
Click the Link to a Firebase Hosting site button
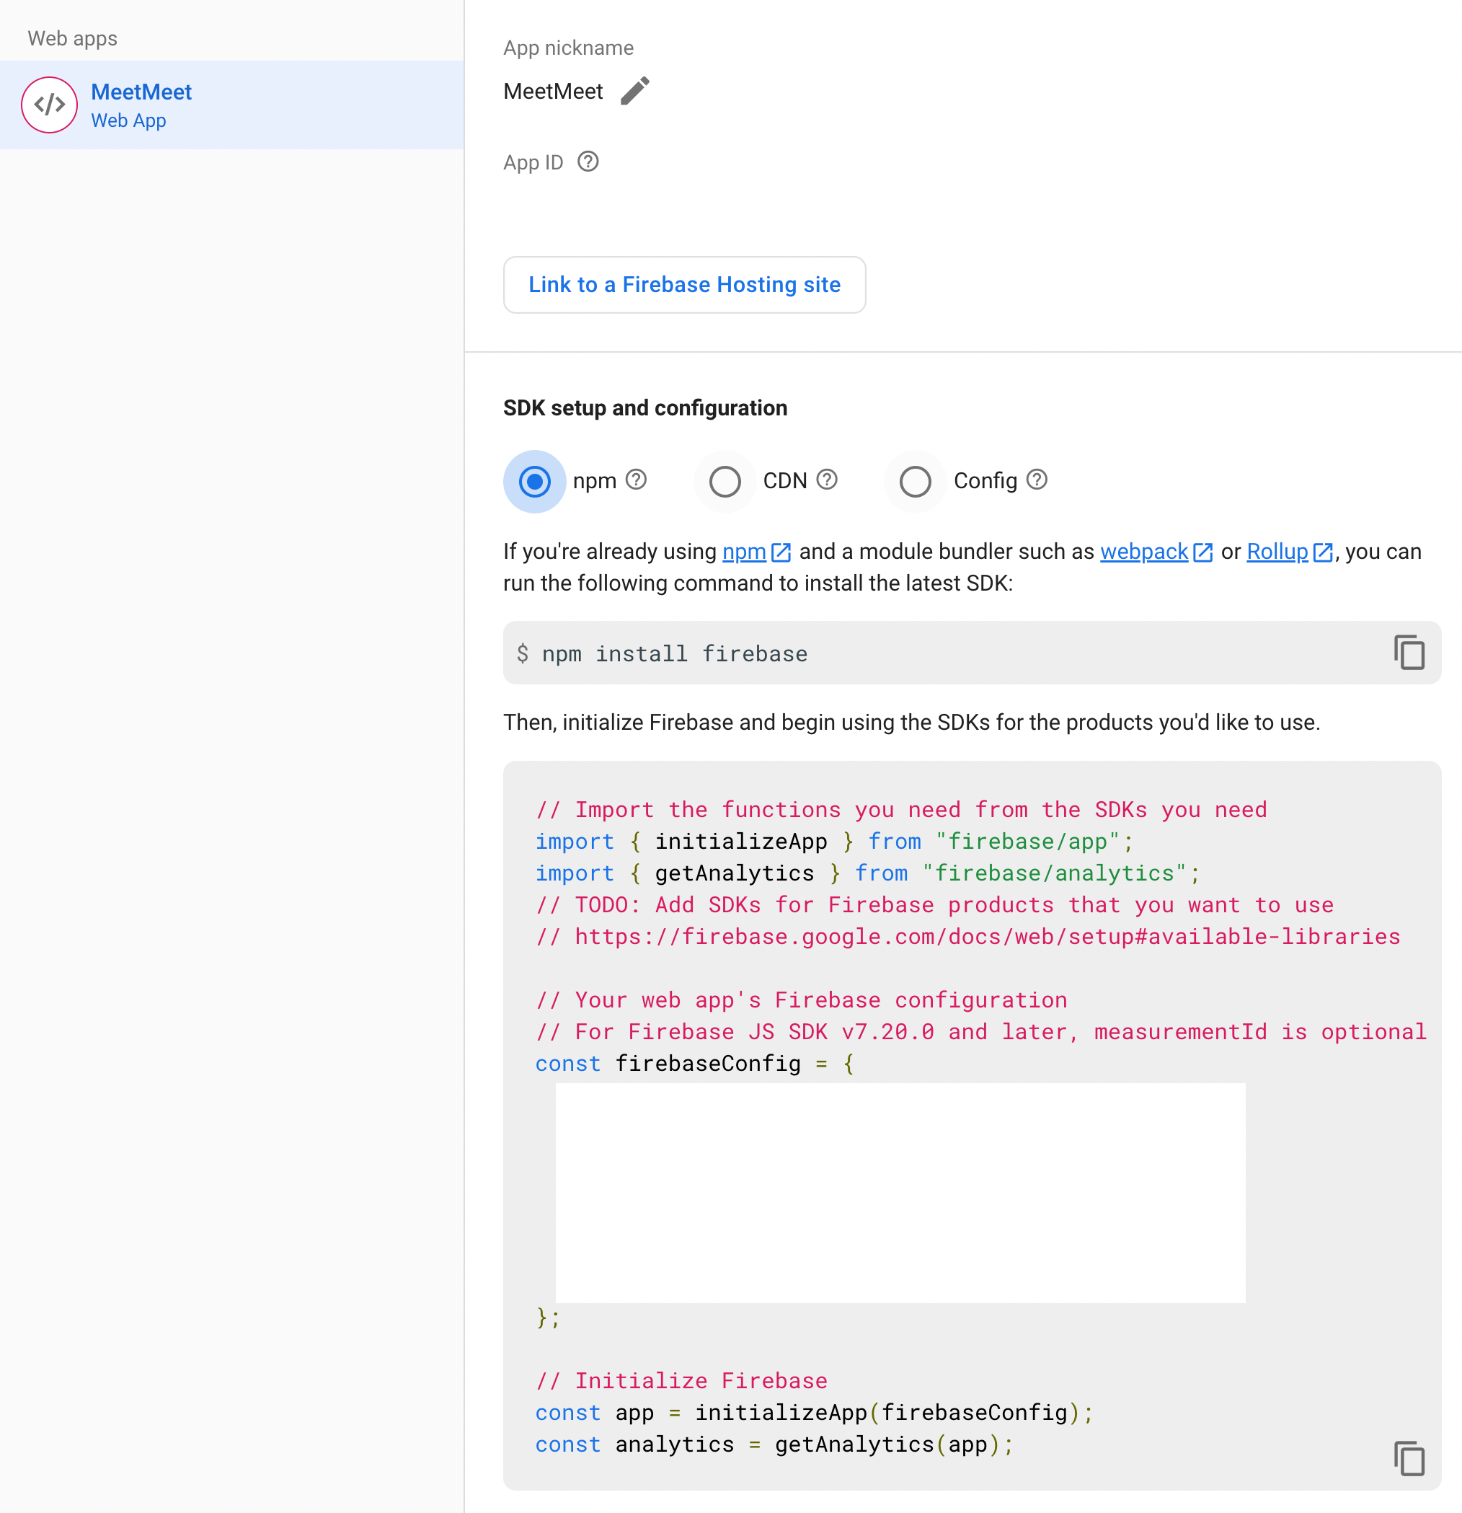(x=684, y=285)
